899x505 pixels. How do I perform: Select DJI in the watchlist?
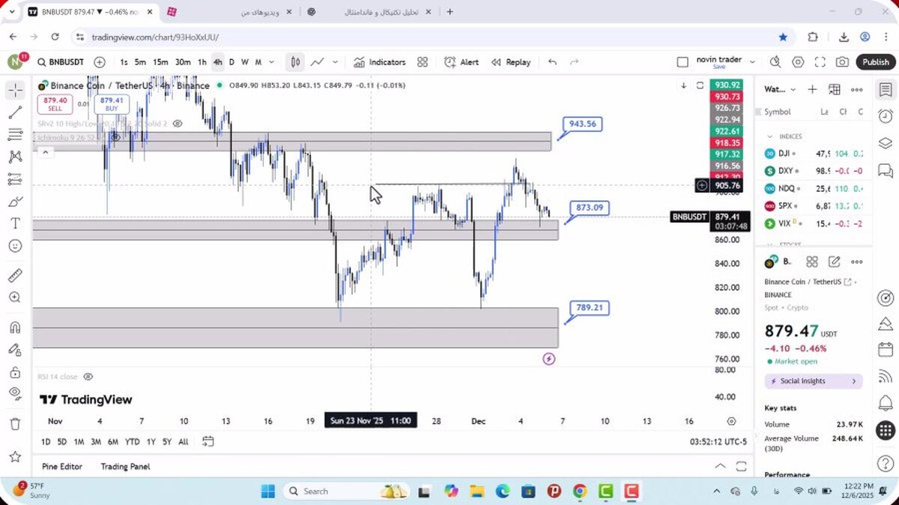814,153
